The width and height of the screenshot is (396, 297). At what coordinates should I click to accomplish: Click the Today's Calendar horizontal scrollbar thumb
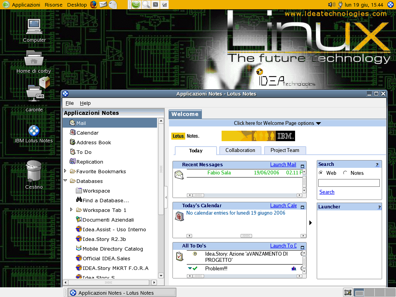[x=246, y=236]
